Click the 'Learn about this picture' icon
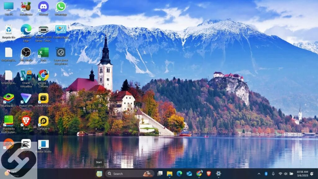The width and height of the screenshot is (318, 179). point(61,56)
